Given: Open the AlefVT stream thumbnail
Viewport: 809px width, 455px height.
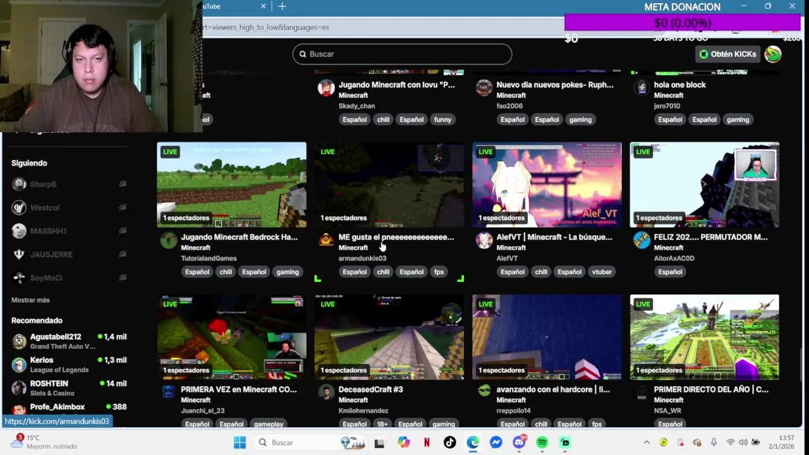Looking at the screenshot, I should 547,185.
